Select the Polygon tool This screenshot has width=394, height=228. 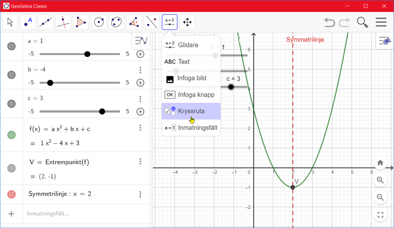tap(81, 22)
